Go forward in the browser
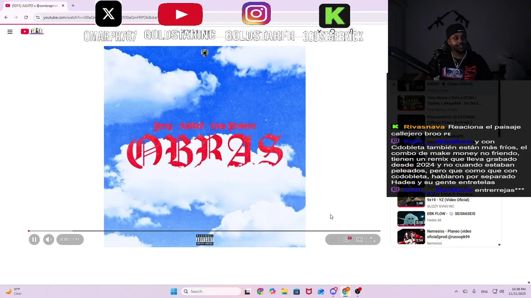This screenshot has width=531, height=298. pyautogui.click(x=16, y=17)
